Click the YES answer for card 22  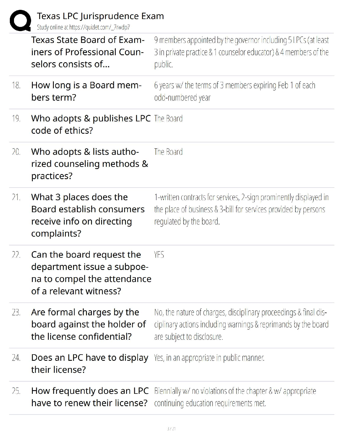(159, 255)
